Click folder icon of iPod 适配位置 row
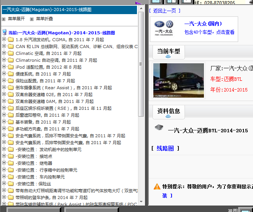Screen dimensions: 253x212 11,67
